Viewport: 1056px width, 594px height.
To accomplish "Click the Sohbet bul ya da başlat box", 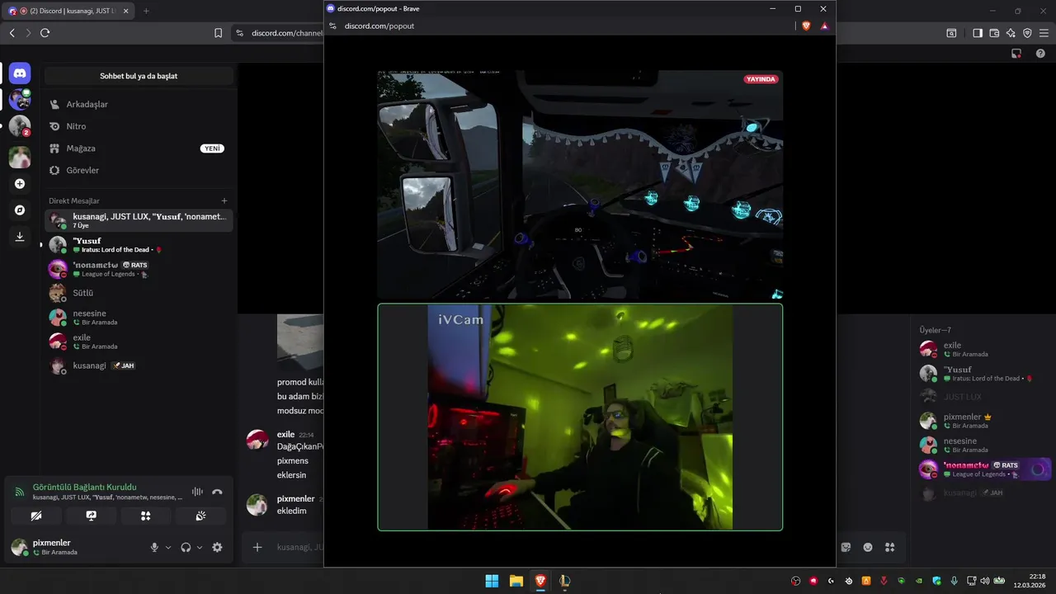I will 139,76.
